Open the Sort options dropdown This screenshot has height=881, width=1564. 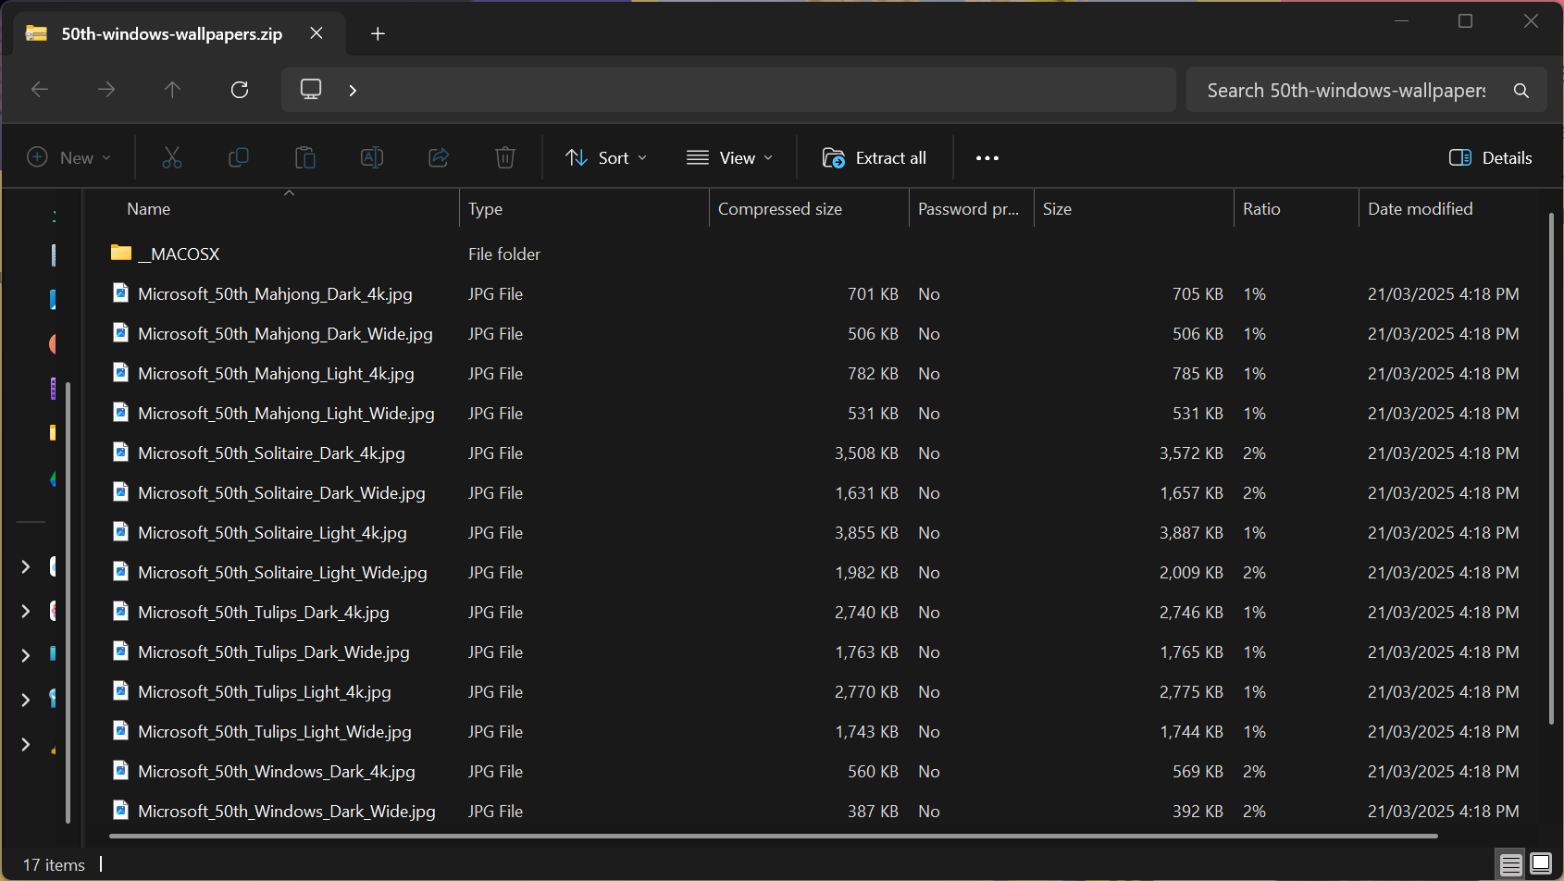click(x=606, y=158)
